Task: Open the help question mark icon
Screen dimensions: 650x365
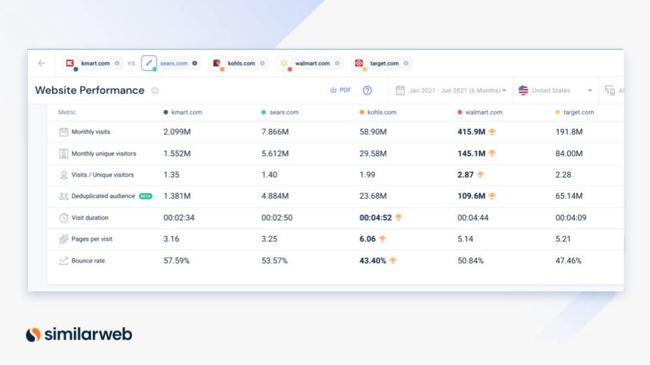Action: (x=367, y=90)
